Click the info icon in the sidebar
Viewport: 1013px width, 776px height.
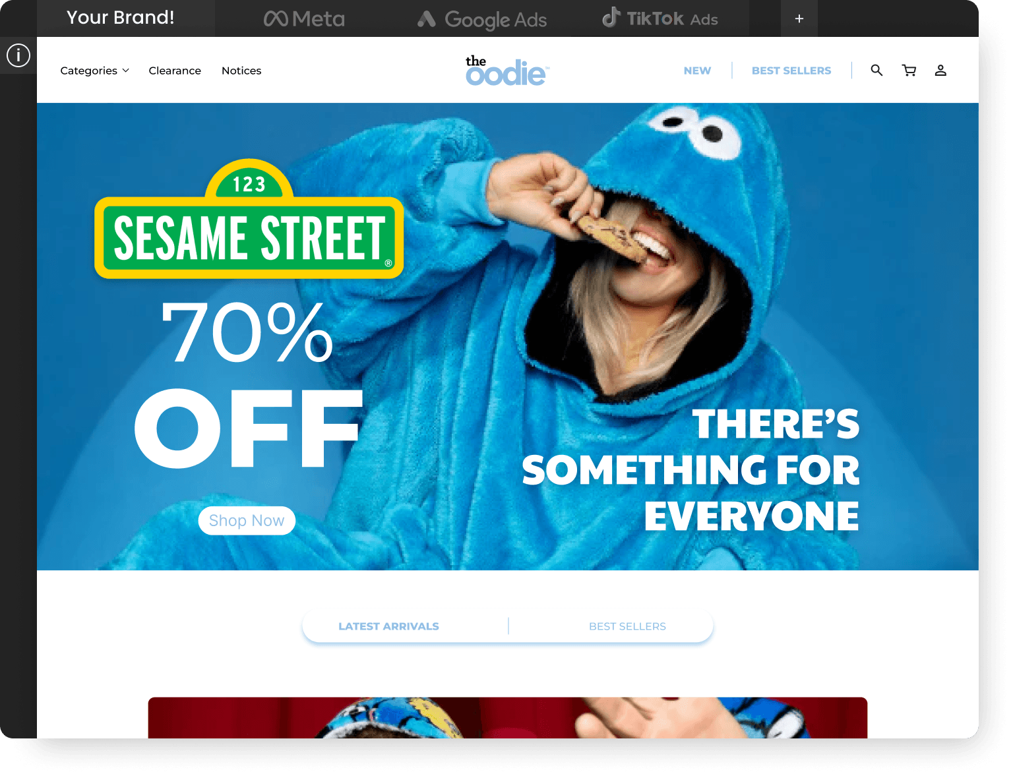coord(18,55)
